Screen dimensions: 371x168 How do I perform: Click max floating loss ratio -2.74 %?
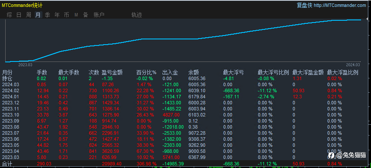point(266,97)
